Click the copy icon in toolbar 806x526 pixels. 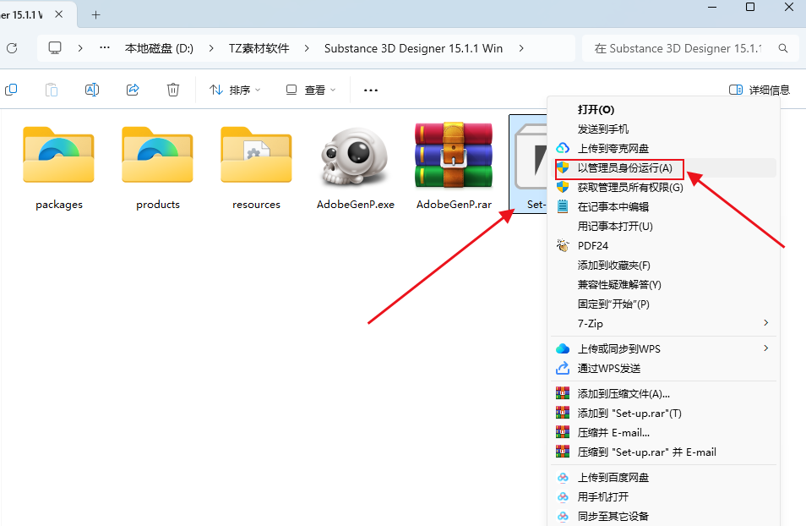(11, 90)
